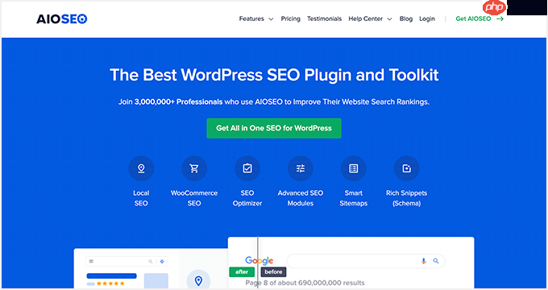Viewport: 548px width, 290px height.
Task: Click the before label button
Action: click(x=273, y=271)
